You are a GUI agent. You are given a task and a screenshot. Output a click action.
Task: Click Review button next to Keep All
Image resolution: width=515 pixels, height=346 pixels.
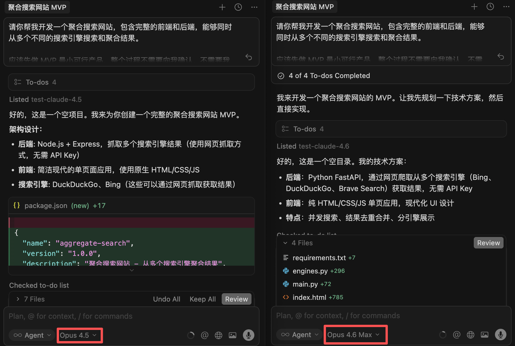(x=237, y=299)
